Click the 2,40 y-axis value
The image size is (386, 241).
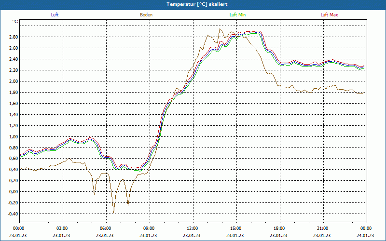click(14, 59)
